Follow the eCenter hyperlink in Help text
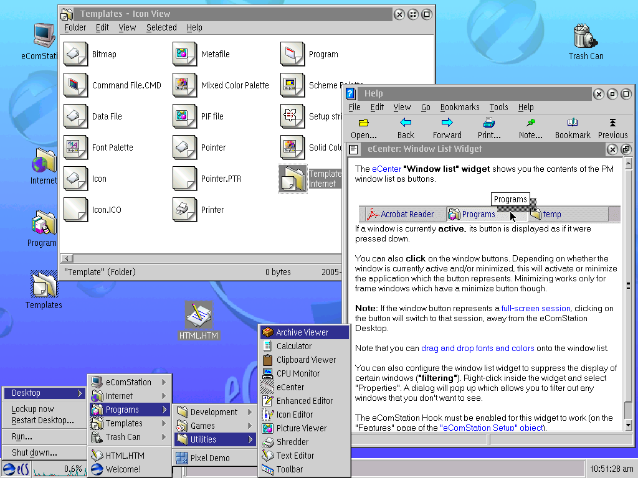The height and width of the screenshot is (478, 638). pyautogui.click(x=386, y=169)
